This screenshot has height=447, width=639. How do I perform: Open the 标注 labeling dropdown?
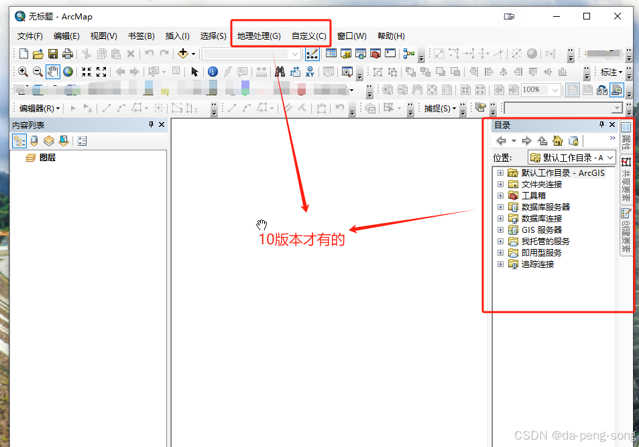(x=612, y=72)
